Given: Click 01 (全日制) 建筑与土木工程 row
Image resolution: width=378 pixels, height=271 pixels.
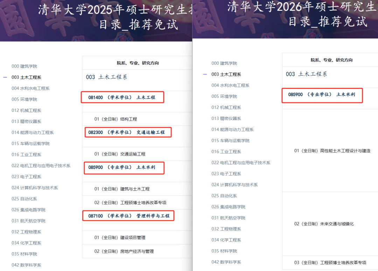Looking at the screenshot, I should point(137,189).
